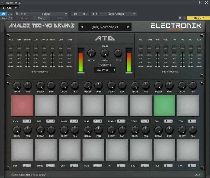The image size is (210, 178).
Task: Click the main CUTOFF knob
Action: [105, 53]
